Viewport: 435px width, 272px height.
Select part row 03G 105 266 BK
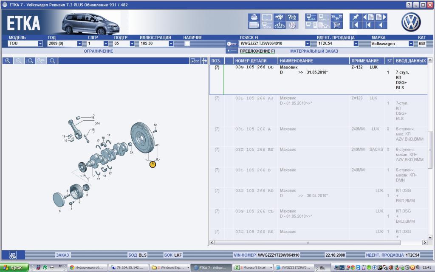click(x=319, y=234)
